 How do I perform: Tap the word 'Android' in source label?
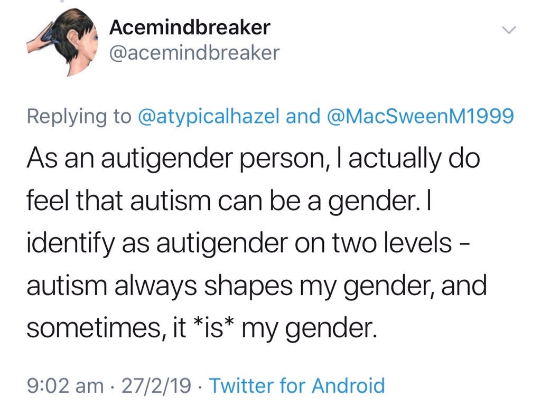click(348, 385)
